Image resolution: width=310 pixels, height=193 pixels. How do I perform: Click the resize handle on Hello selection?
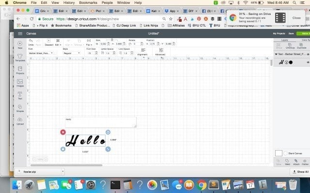click(108, 149)
